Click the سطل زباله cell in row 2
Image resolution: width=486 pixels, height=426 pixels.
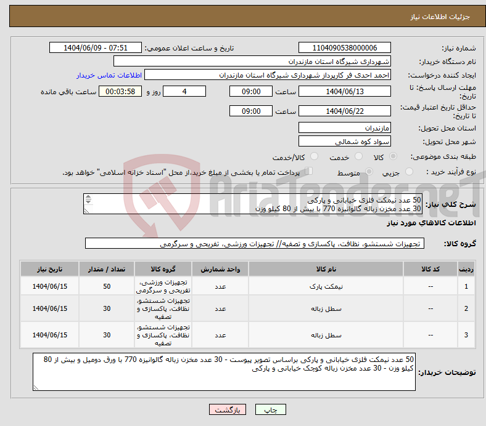click(x=326, y=308)
